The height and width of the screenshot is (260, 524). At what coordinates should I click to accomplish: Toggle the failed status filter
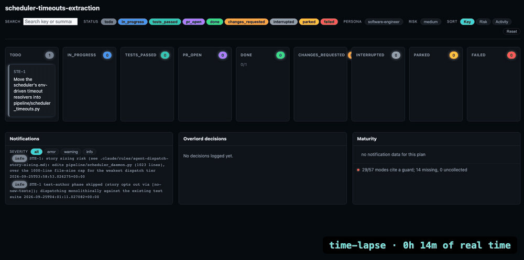click(329, 21)
